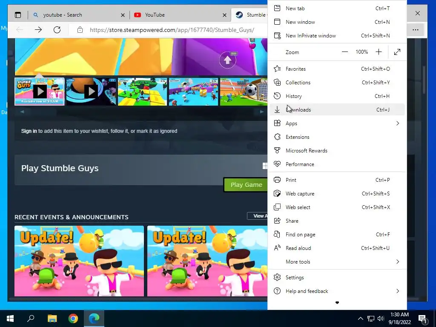Click the Sign in link
This screenshot has width=436, height=327.
click(29, 131)
